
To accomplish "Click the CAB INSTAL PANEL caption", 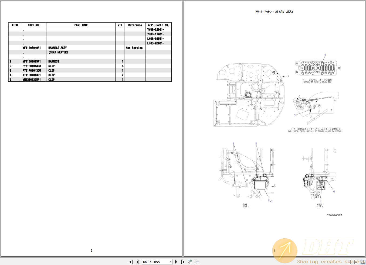I will click(x=315, y=131).
